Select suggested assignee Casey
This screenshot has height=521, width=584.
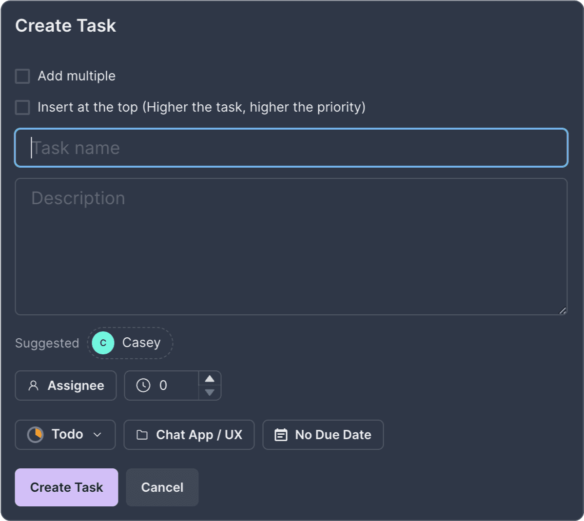click(x=130, y=343)
